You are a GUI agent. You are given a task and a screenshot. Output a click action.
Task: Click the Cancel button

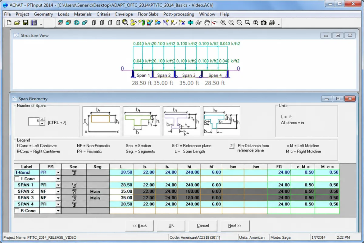203,226
